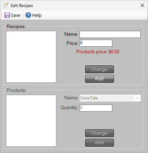Click the Save text in toolbar
The height and width of the screenshot is (153, 148).
[15, 15]
